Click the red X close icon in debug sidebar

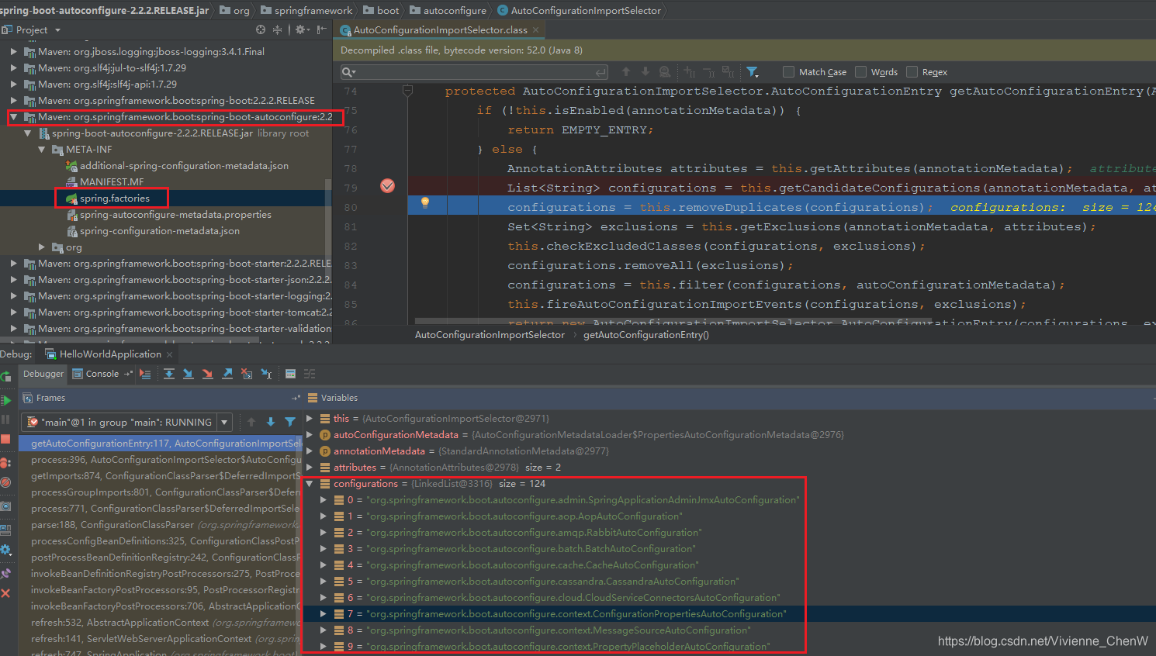coord(5,593)
